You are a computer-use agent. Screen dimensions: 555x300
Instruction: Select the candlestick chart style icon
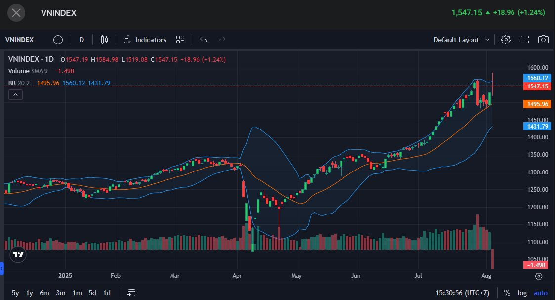tap(104, 40)
